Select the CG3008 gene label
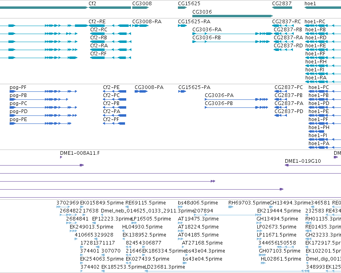This screenshot has height=273, width=341. [x=142, y=4]
